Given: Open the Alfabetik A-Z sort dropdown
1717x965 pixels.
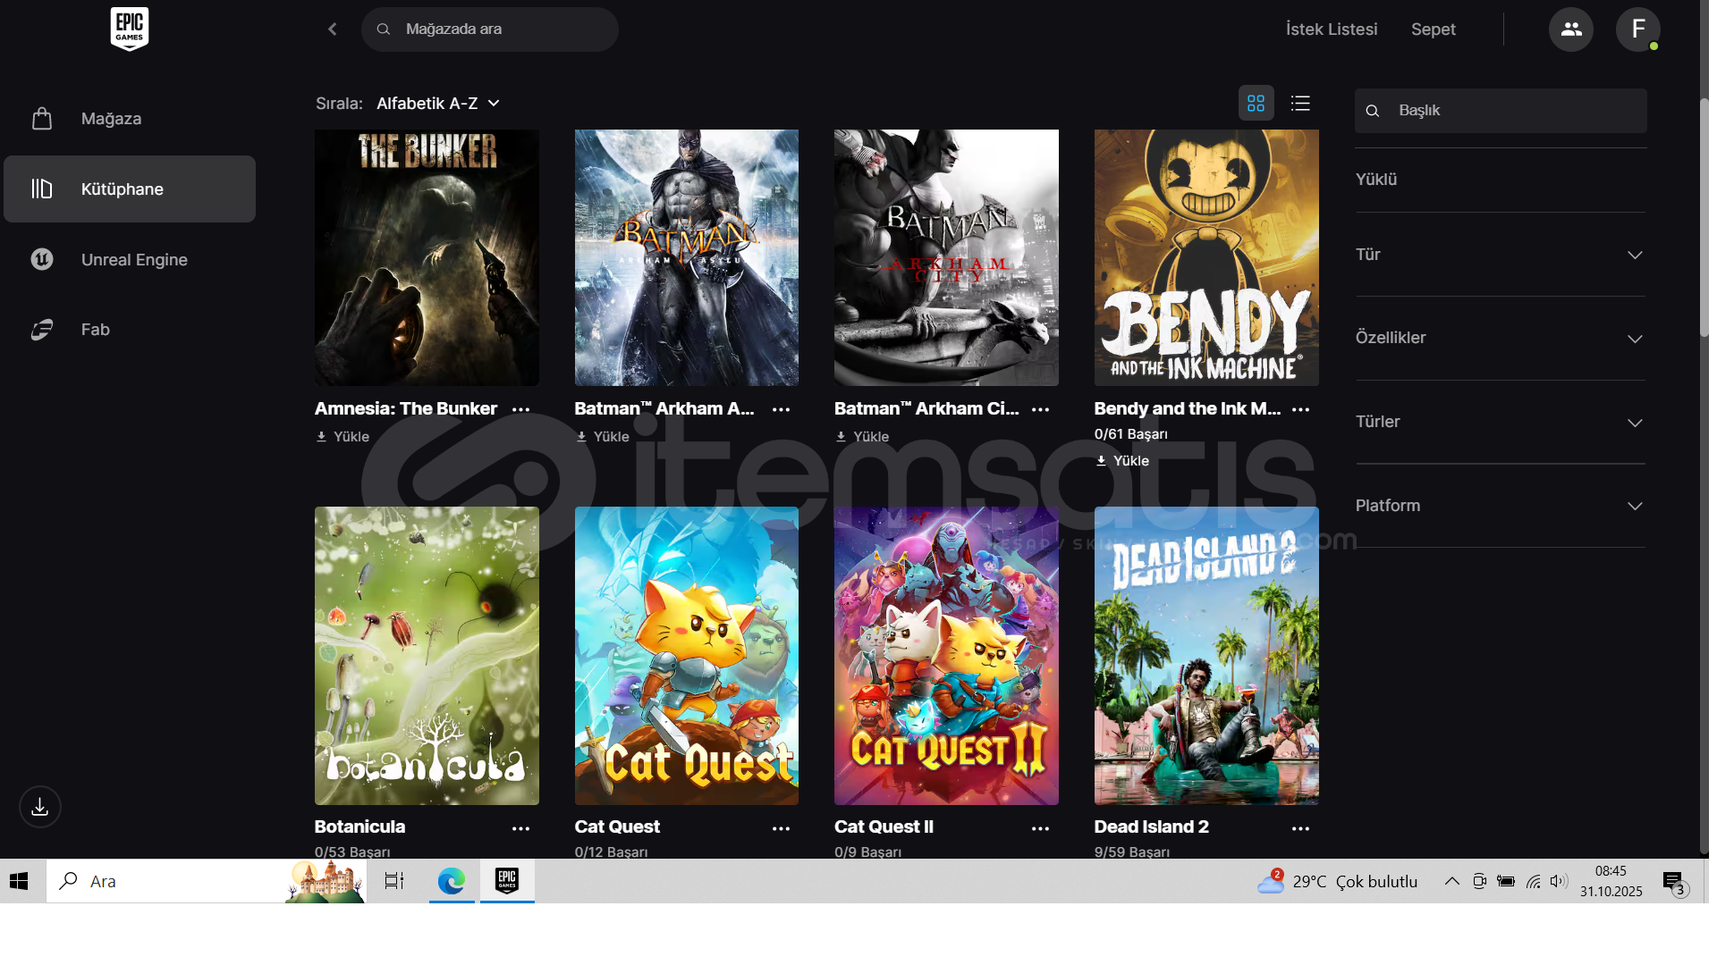Looking at the screenshot, I should click(x=437, y=104).
